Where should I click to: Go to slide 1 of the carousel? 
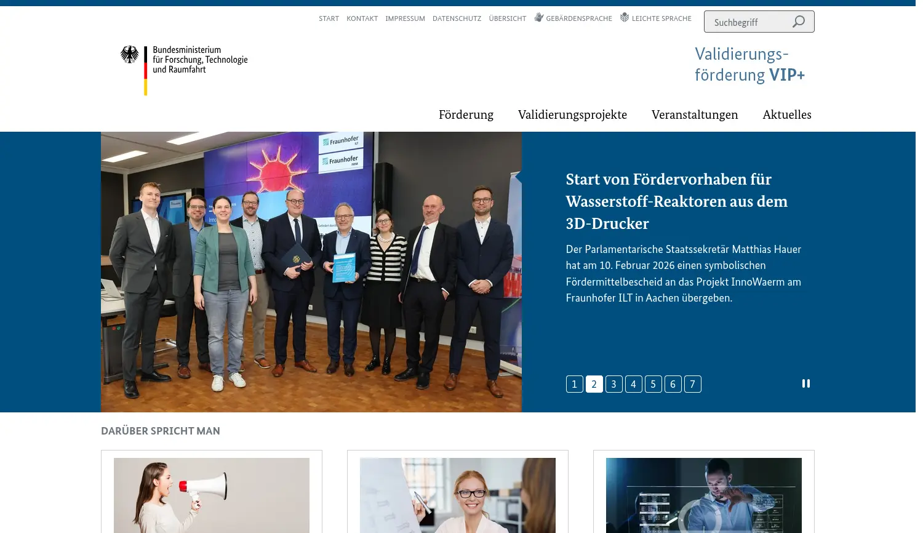point(574,384)
